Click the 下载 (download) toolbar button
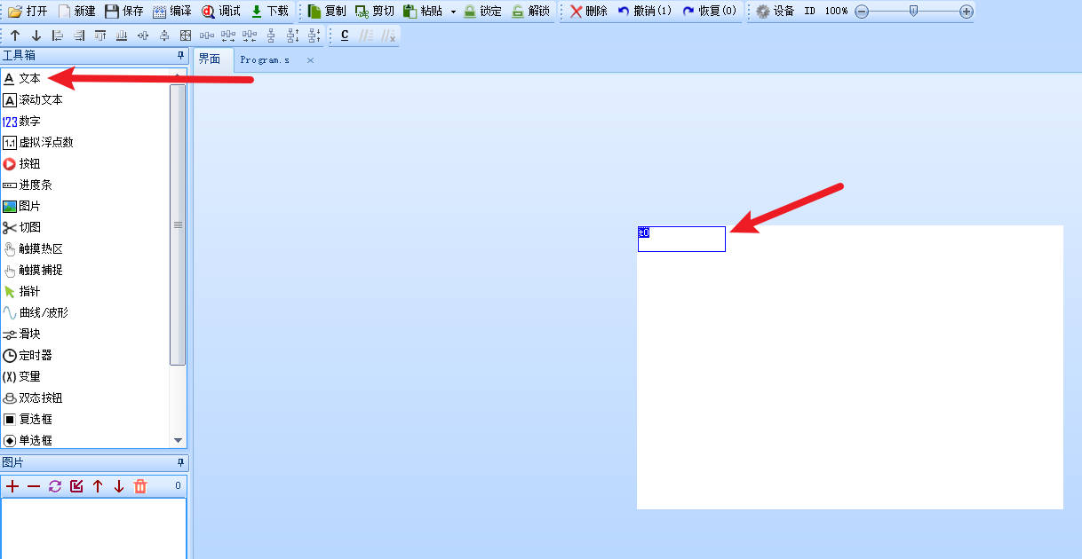Screen dimensions: 1082x559 270,12
